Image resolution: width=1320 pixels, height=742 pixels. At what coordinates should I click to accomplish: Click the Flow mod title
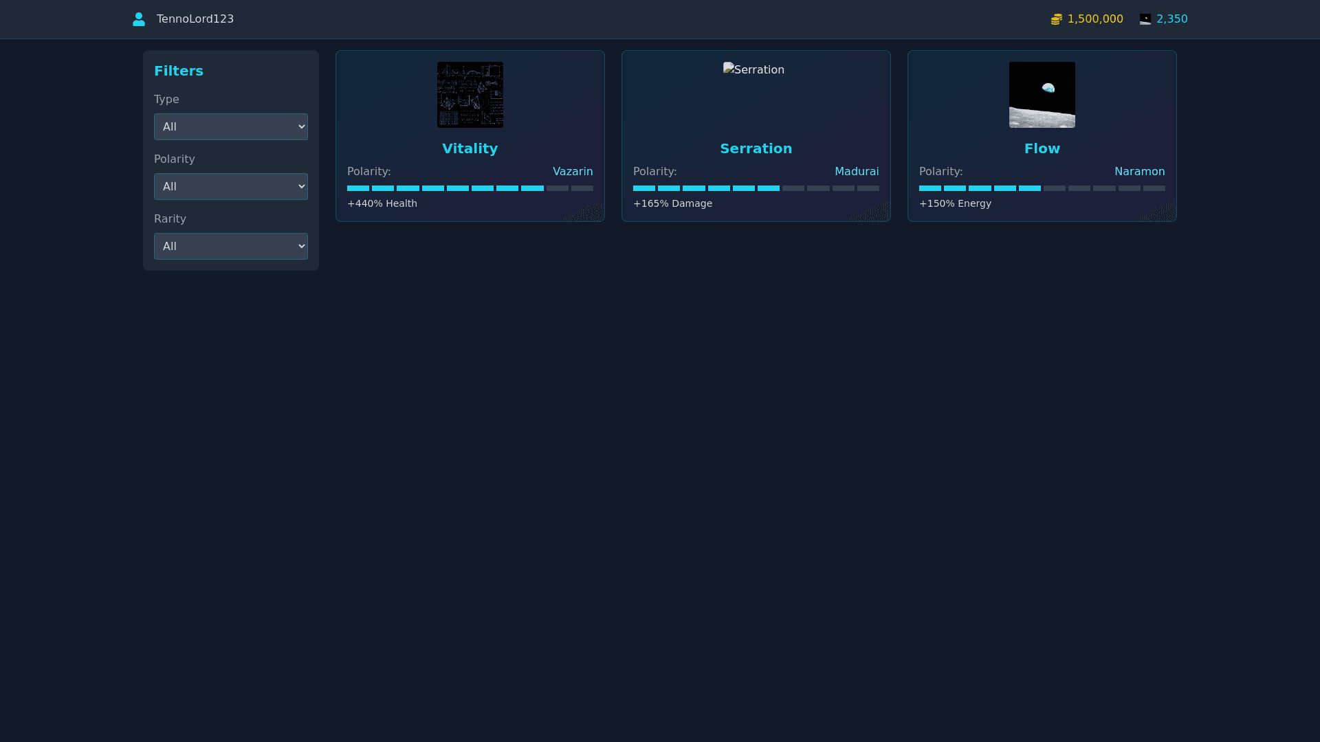pyautogui.click(x=1042, y=148)
